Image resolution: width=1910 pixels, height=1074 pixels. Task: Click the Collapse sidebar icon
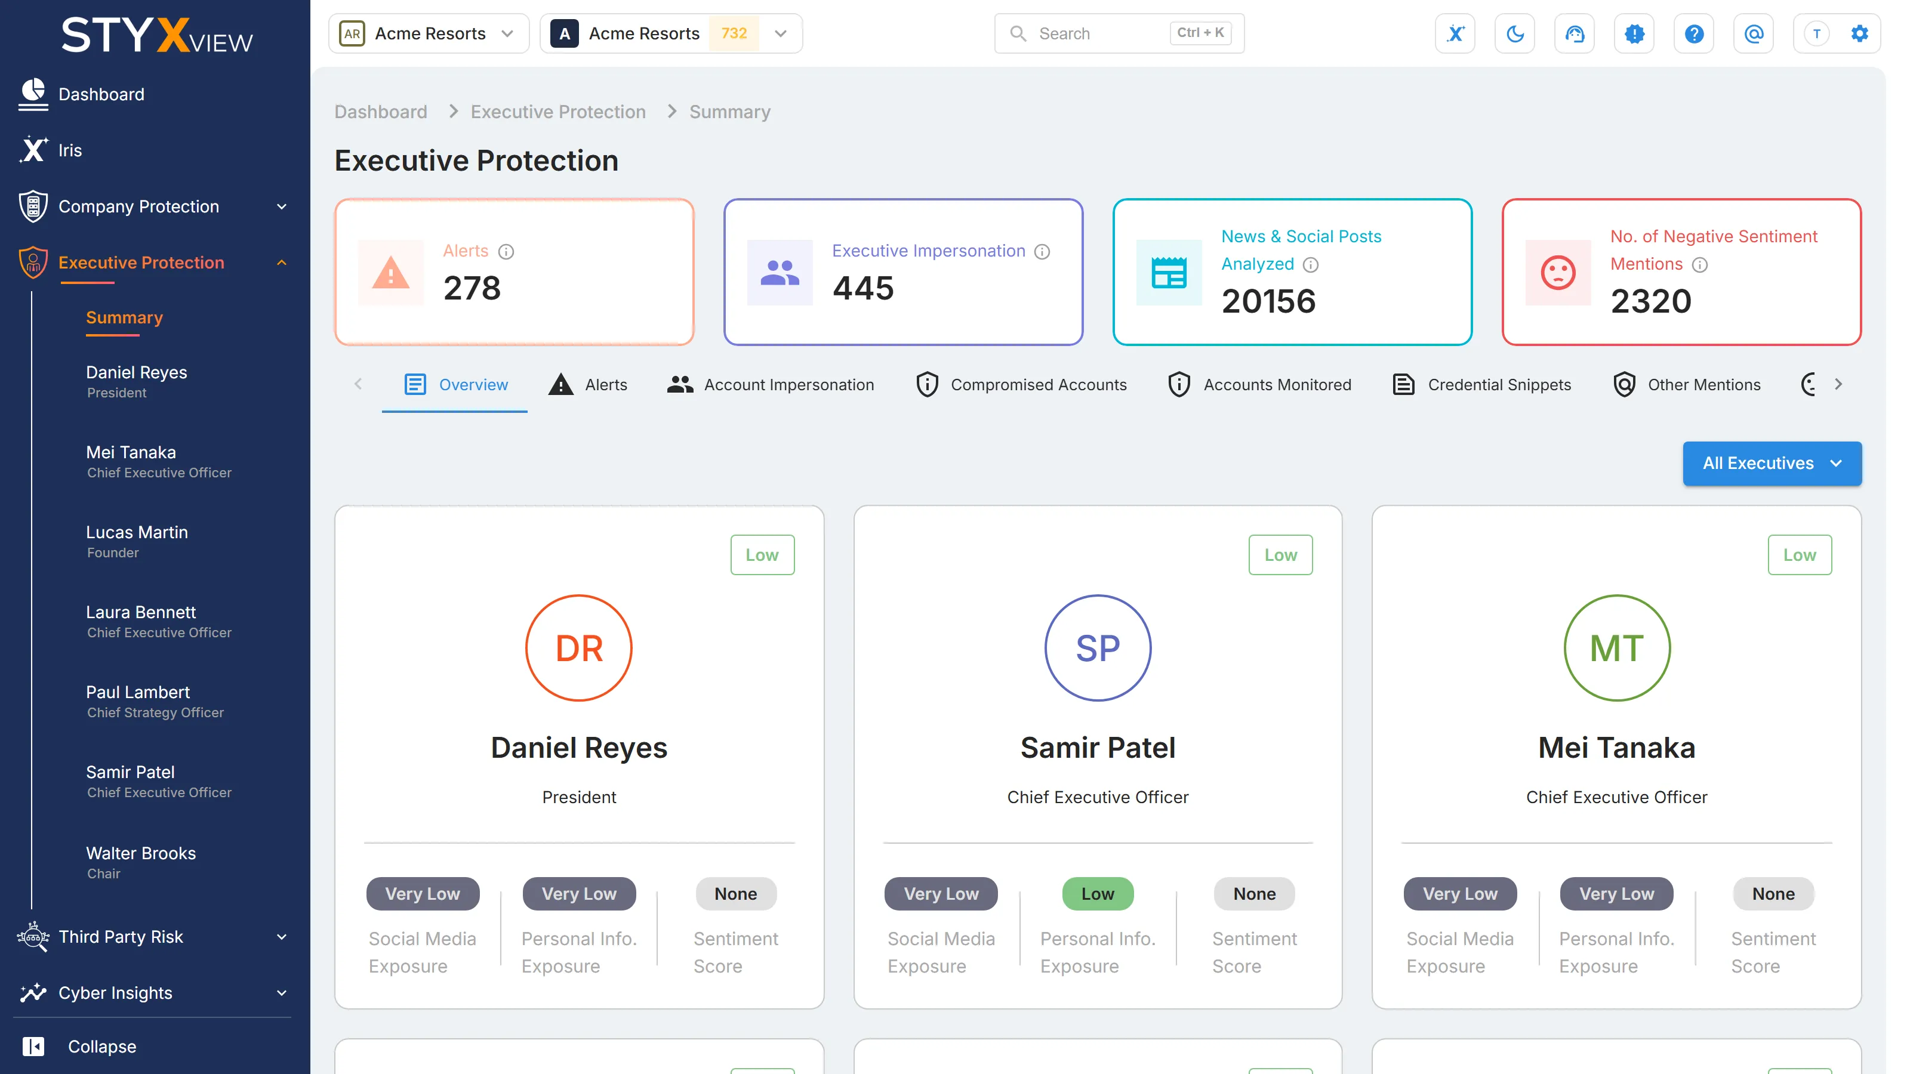[x=33, y=1046]
